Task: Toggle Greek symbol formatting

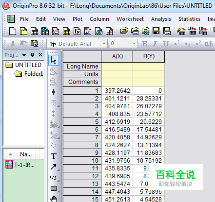Action: (x=209, y=44)
